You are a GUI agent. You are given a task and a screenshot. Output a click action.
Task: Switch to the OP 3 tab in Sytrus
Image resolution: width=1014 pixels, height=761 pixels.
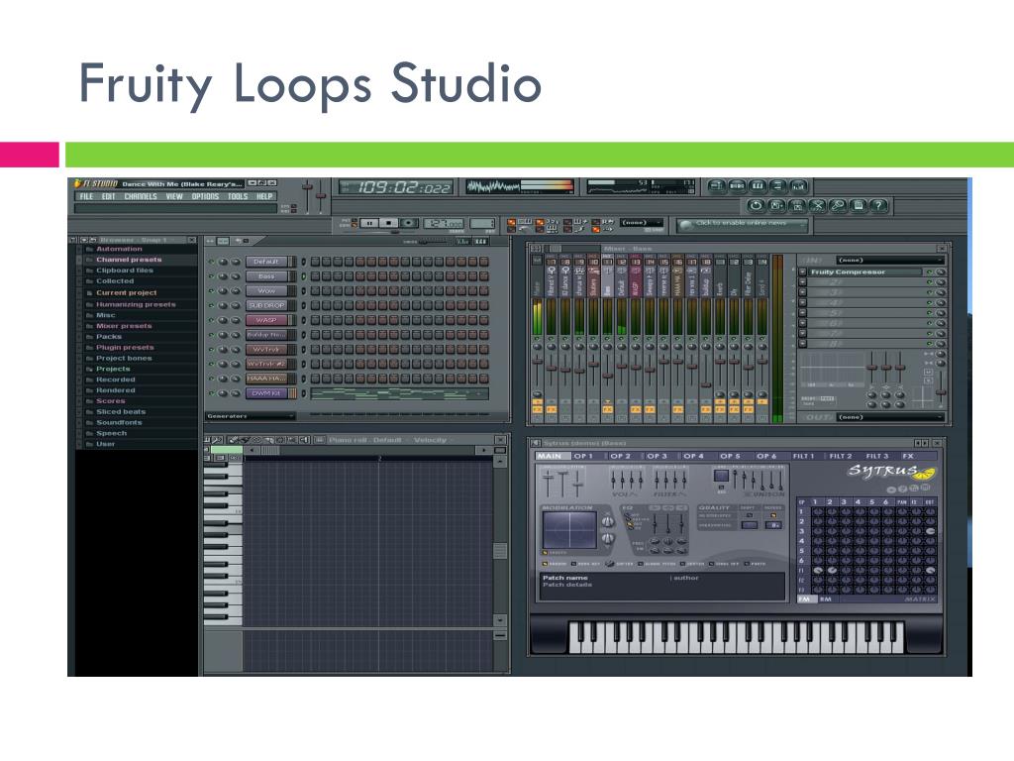coord(658,456)
